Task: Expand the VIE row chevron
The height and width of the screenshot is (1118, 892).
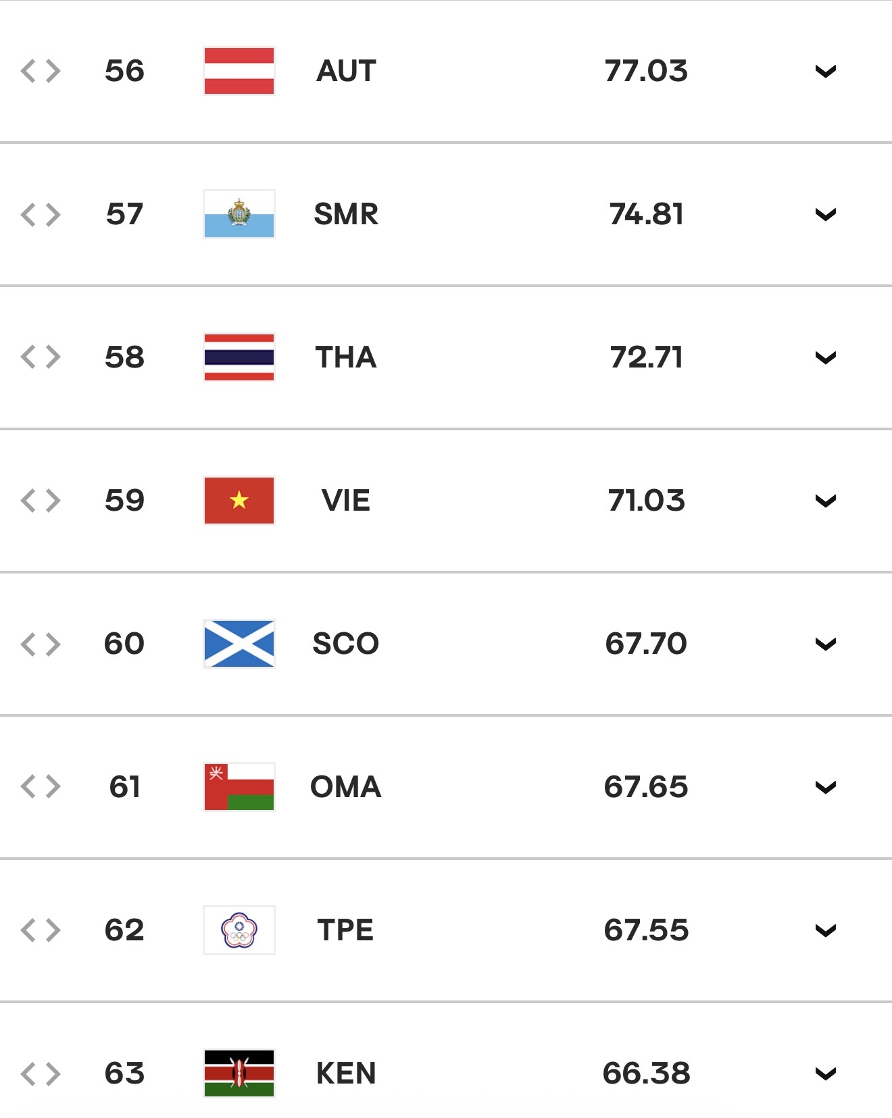Action: click(x=826, y=501)
